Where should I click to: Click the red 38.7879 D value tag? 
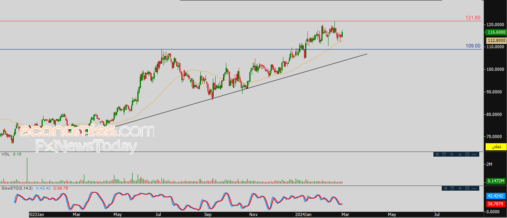click(496, 204)
